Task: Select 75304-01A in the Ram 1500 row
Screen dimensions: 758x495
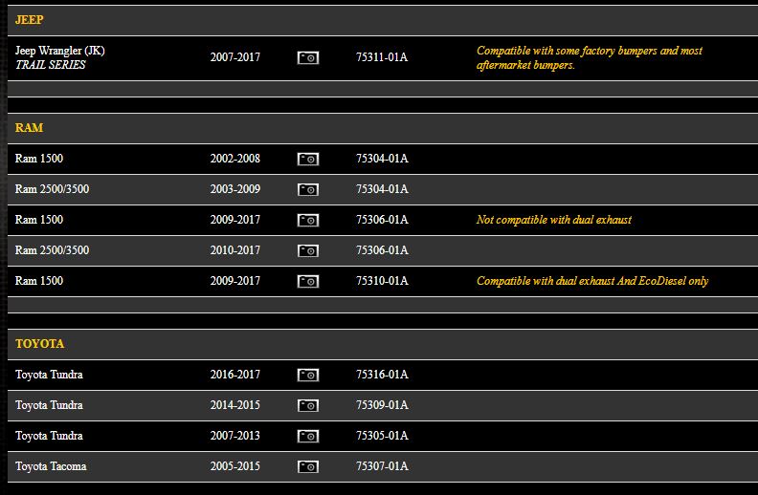Action: click(x=382, y=159)
